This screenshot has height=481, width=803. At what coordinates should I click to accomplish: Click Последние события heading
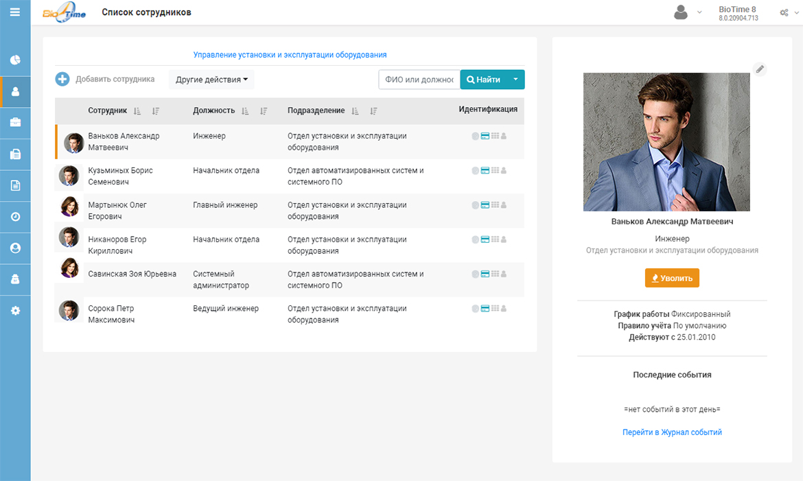point(672,375)
